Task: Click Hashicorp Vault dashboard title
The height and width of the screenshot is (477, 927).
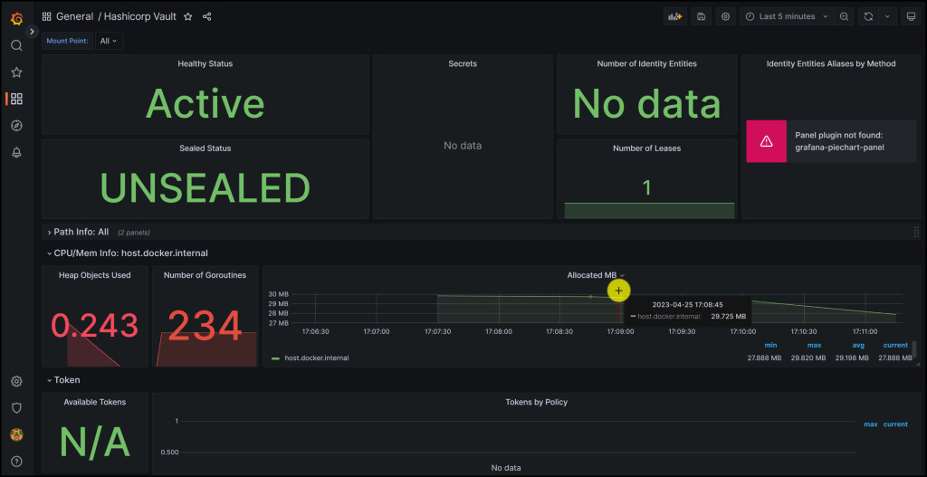Action: tap(140, 16)
